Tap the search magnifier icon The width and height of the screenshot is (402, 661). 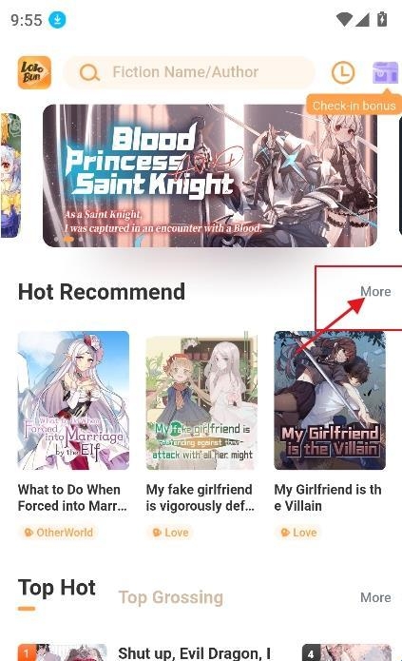tap(89, 72)
